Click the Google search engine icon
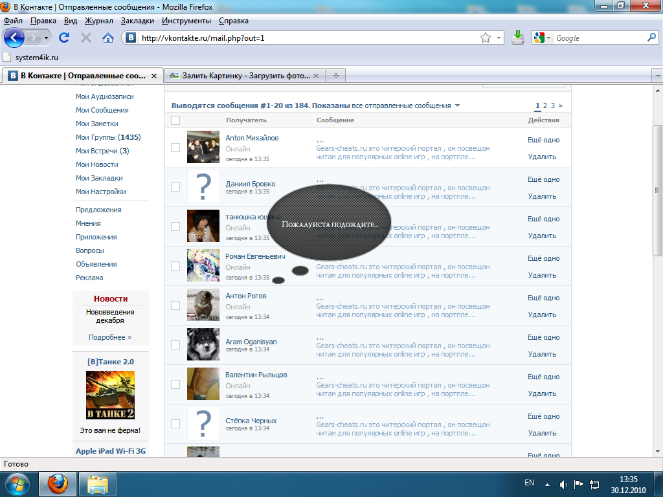Viewport: 663px width, 497px height. point(539,38)
